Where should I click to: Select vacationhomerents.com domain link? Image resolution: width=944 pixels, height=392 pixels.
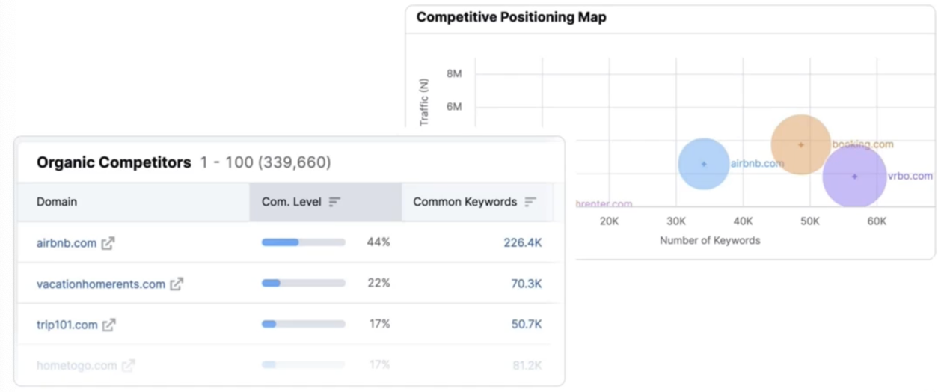pos(100,284)
